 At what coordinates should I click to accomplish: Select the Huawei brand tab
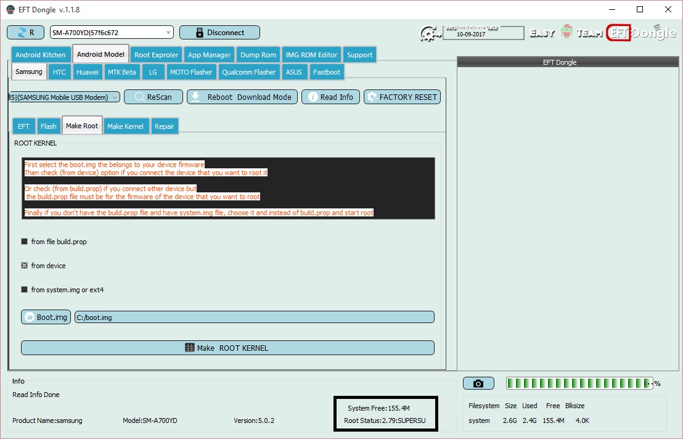(87, 72)
